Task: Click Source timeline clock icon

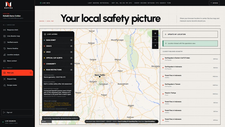Action: [x=4, y=49]
